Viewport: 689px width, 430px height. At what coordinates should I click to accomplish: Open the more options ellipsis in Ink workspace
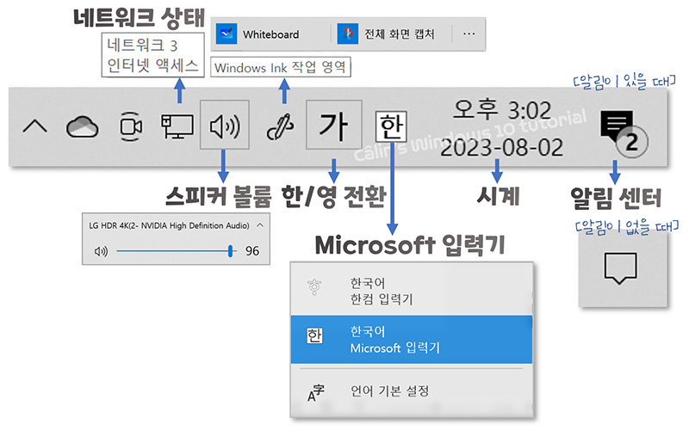pyautogui.click(x=469, y=34)
